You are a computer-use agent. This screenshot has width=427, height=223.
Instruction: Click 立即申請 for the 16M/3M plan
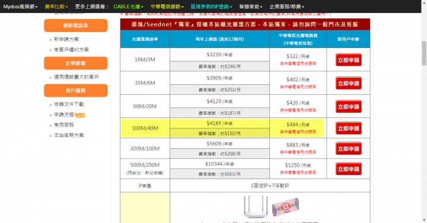tap(348, 60)
